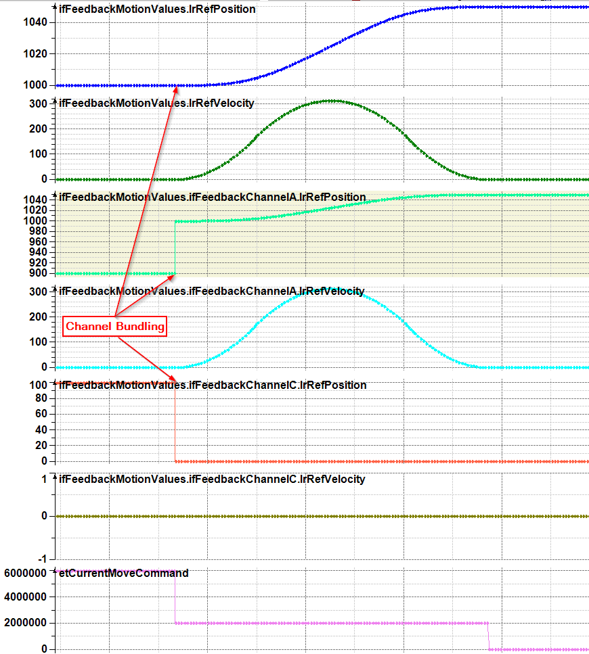Select the ifFeedbackChannelA.lrRefVelocity chart title

[x=211, y=291]
